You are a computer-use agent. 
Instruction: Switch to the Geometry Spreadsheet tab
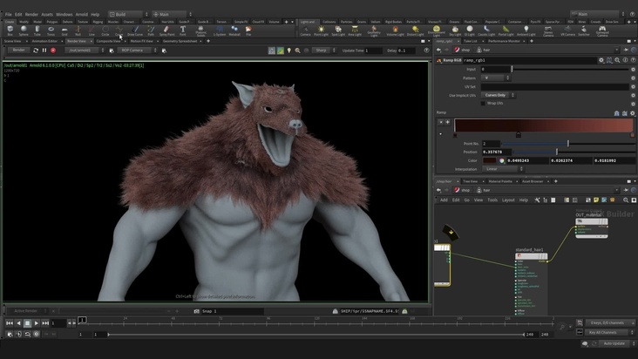[x=180, y=41]
